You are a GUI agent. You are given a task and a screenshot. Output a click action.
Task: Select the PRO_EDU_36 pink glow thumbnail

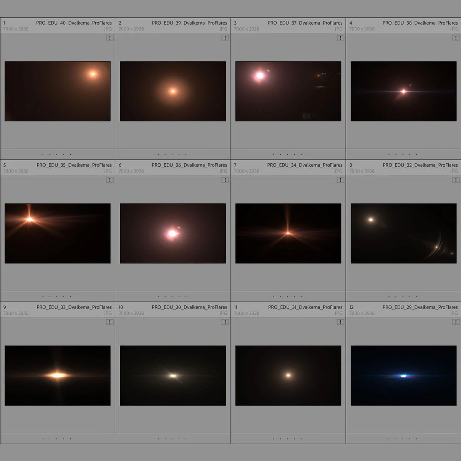173,234
